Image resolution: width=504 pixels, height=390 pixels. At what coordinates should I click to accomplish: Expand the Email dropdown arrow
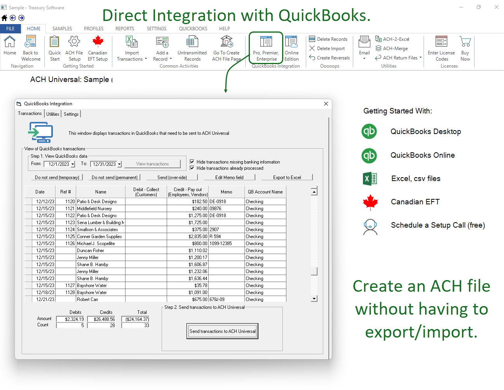coord(364,59)
